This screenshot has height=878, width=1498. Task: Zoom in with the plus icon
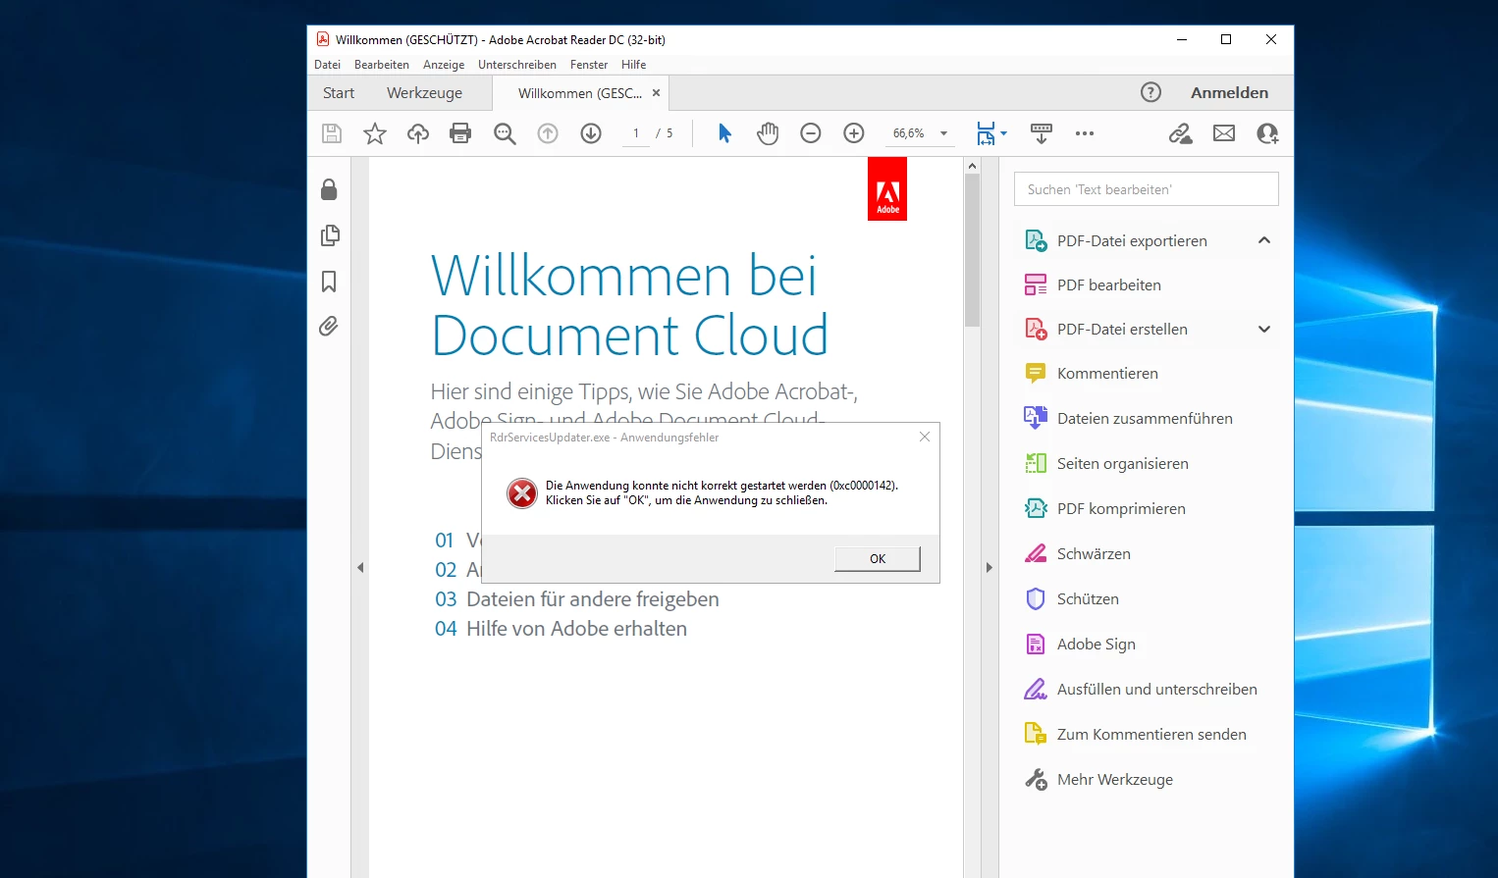(854, 133)
